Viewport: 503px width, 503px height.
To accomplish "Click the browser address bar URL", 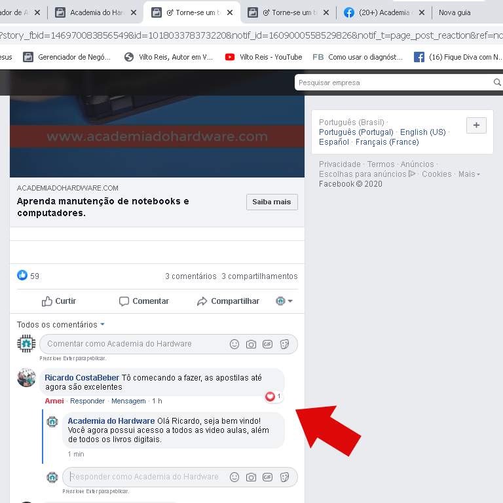I will tap(251, 35).
